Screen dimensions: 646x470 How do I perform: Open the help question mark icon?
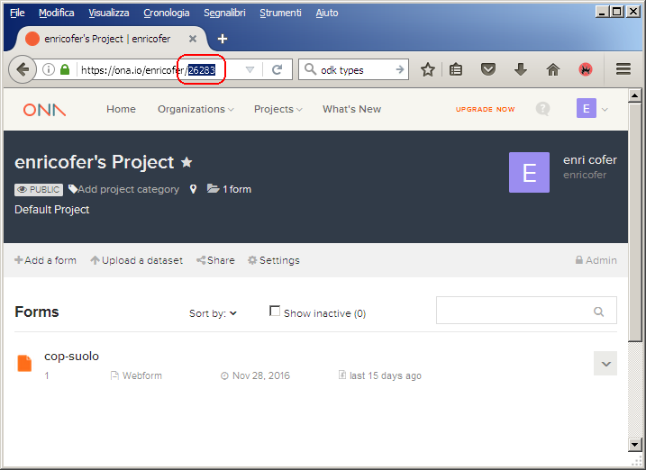coord(542,109)
